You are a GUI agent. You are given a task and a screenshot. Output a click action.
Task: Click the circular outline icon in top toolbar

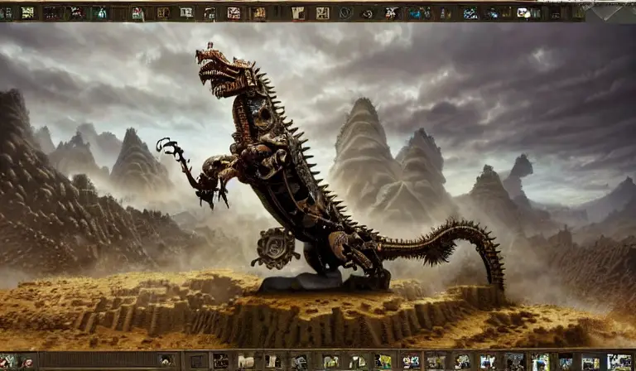(x=345, y=13)
